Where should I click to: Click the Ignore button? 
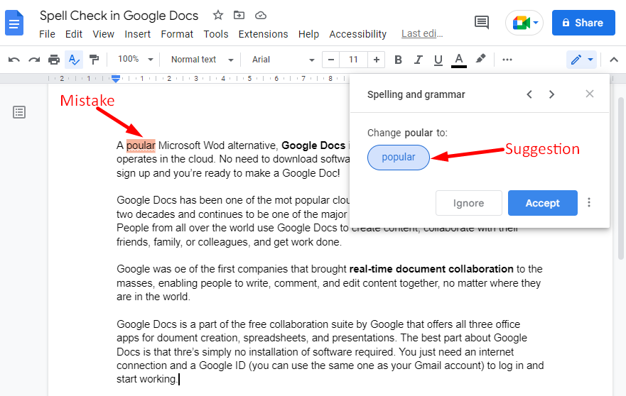coord(469,203)
